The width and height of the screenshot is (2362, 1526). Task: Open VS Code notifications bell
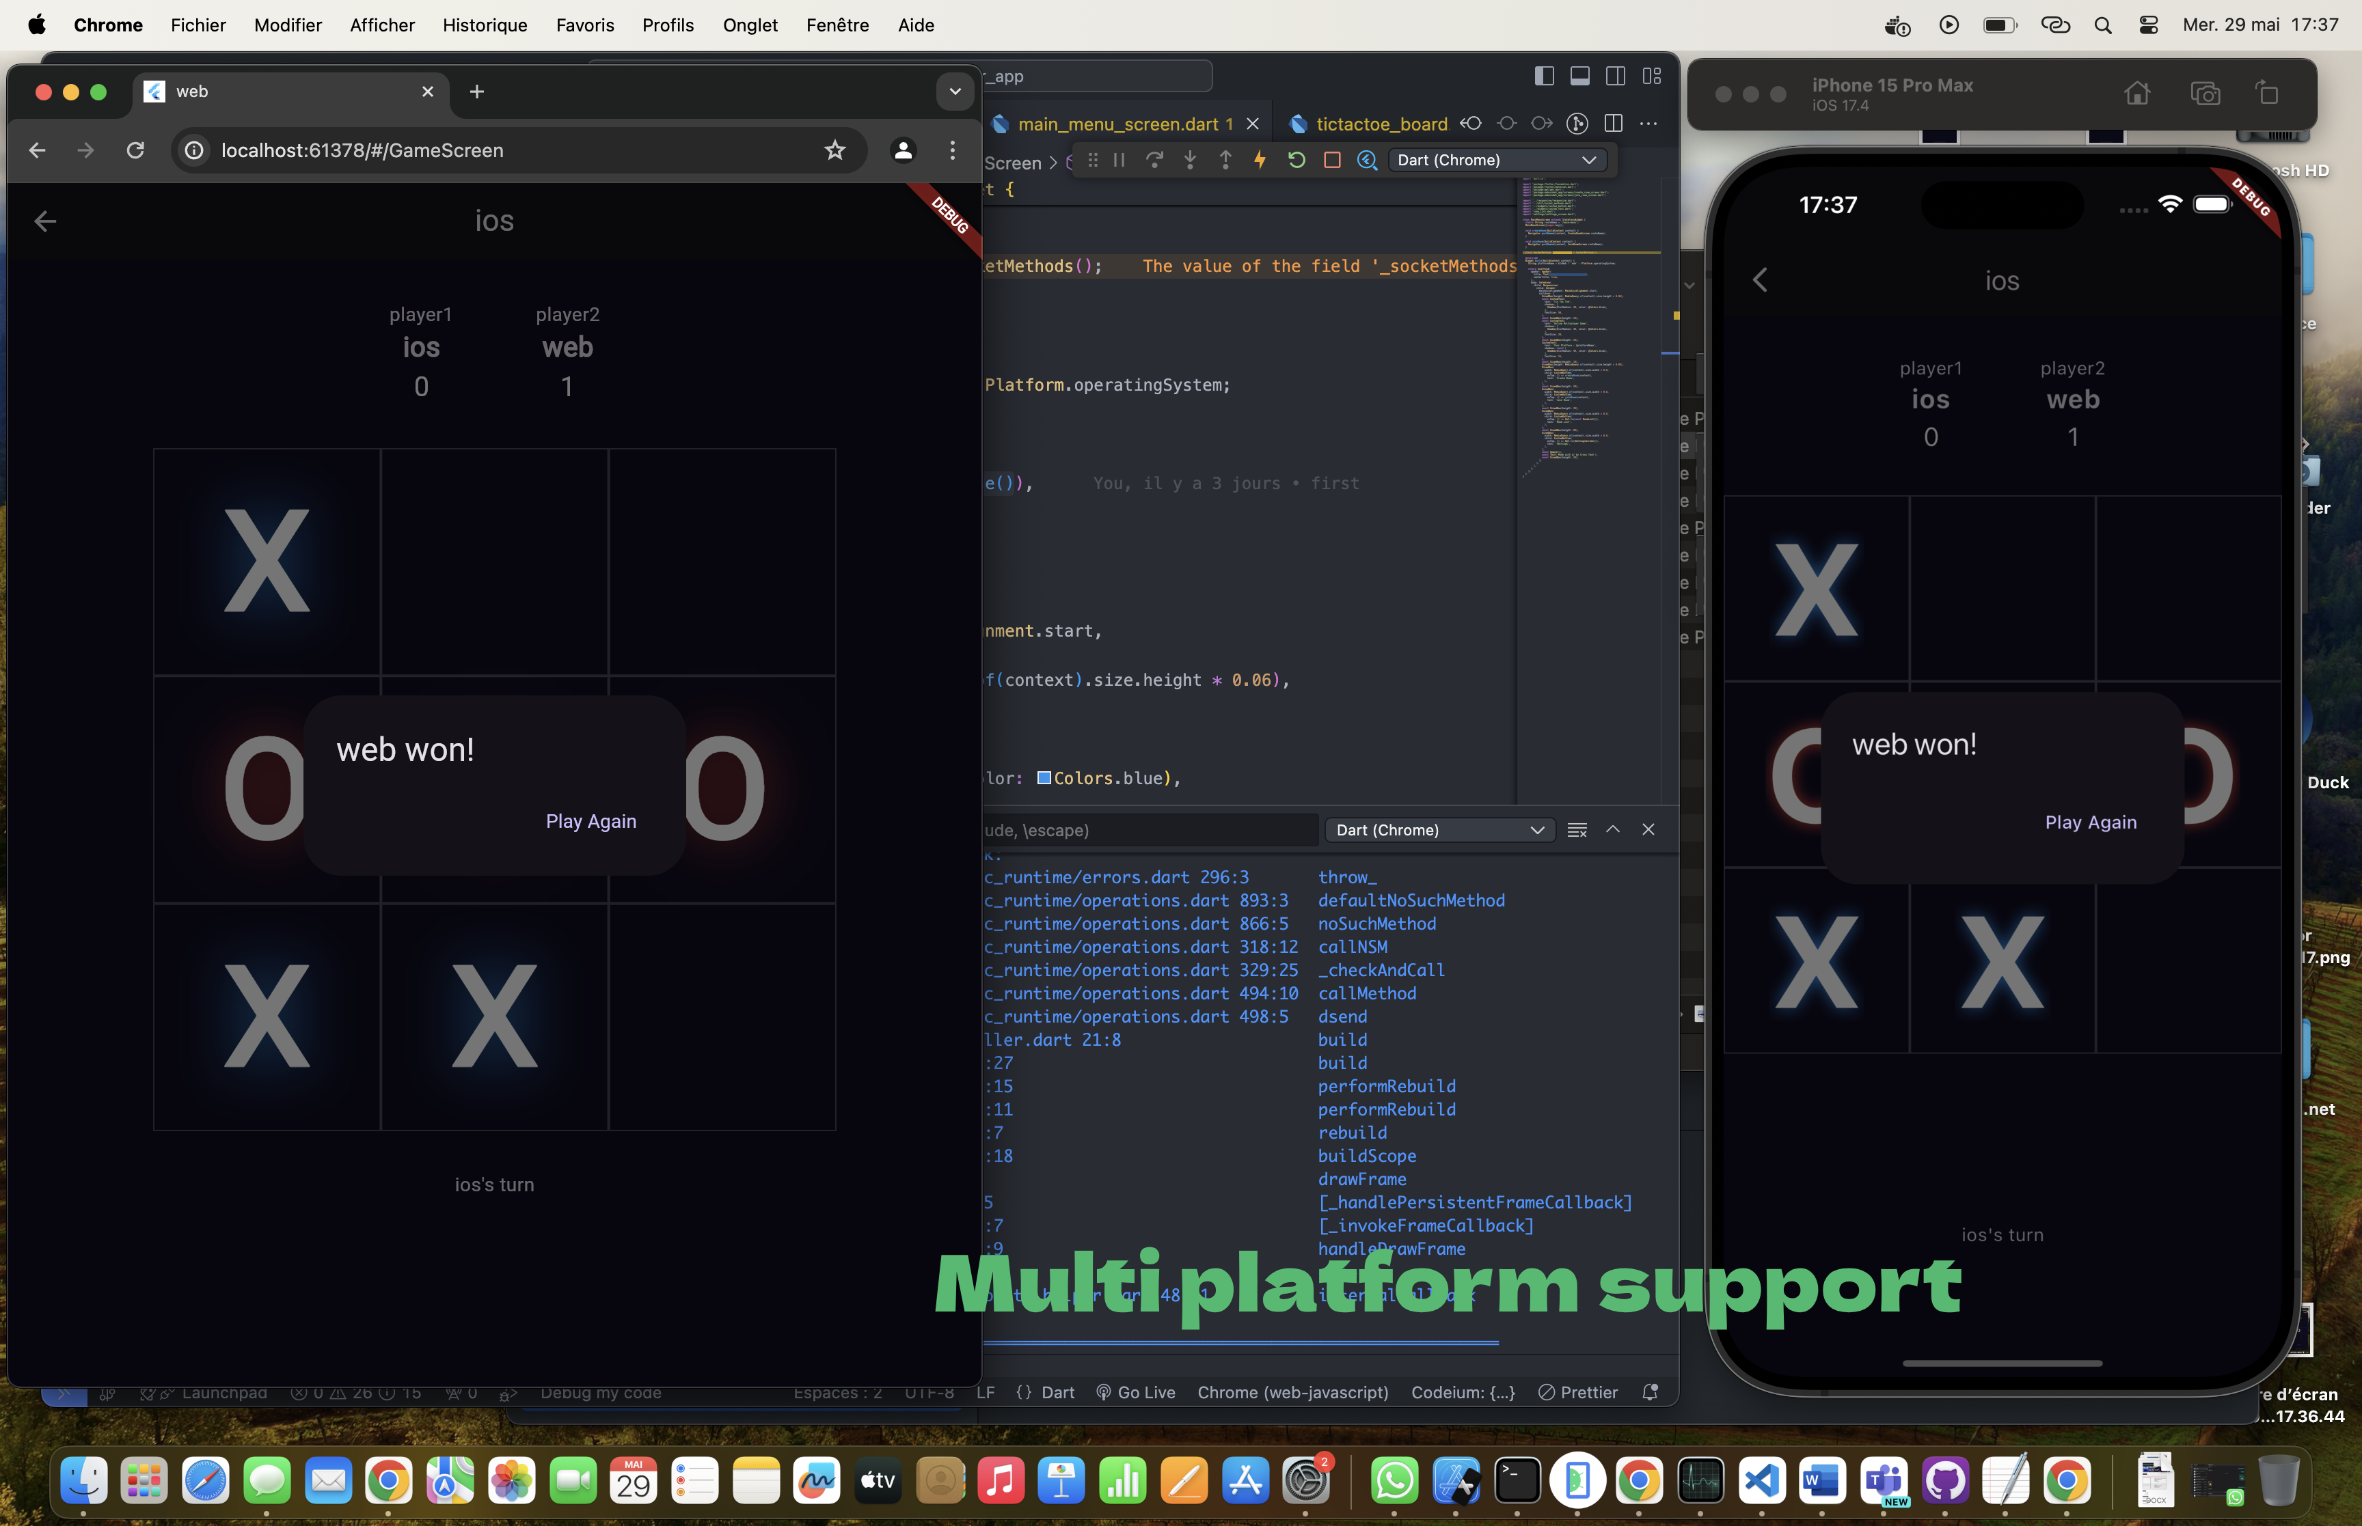coord(1651,1392)
